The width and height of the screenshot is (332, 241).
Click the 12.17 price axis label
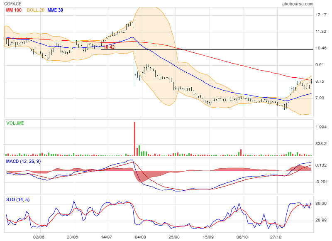pos(321,15)
